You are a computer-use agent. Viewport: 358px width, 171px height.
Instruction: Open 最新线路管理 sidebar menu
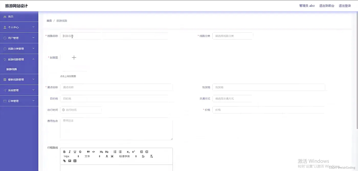point(19,80)
